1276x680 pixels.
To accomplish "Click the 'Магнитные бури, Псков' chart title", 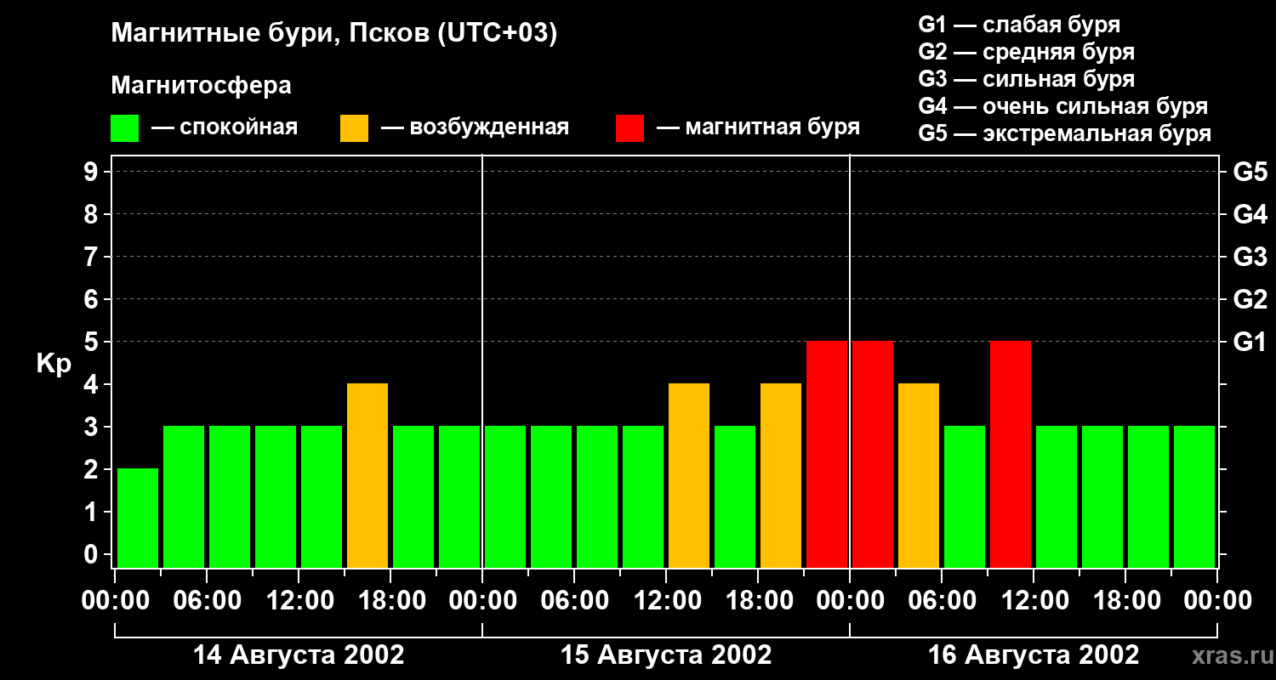I will click(333, 34).
